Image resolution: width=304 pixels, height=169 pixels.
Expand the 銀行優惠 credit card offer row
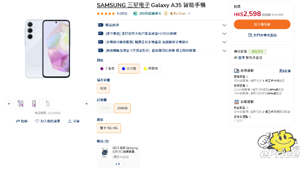pos(224,33)
